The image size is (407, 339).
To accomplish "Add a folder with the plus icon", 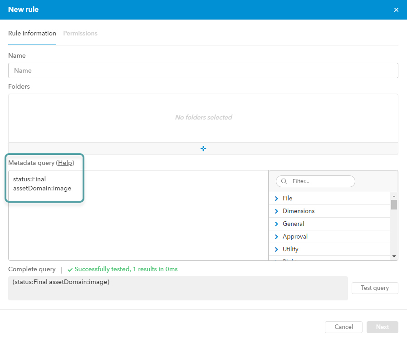I will coord(203,149).
